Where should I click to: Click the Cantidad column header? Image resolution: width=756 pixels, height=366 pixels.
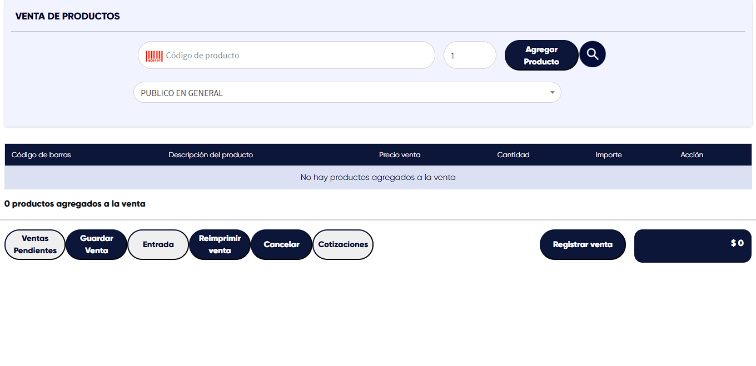[513, 155]
